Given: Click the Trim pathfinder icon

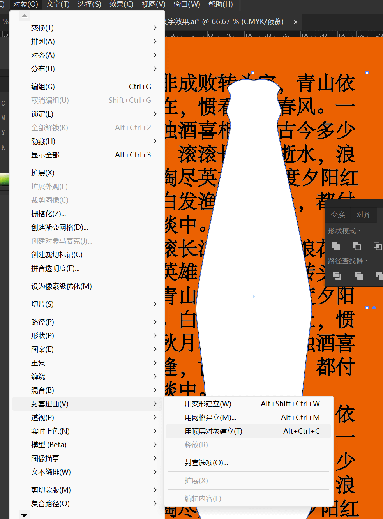Looking at the screenshot, I should point(359,276).
